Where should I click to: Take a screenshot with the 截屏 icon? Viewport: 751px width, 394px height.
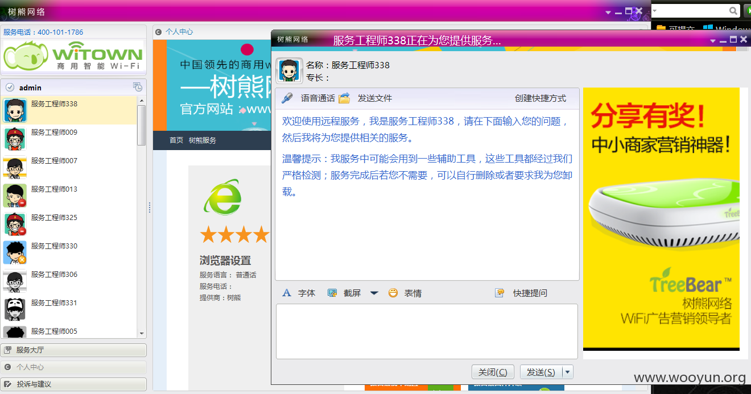pos(332,293)
